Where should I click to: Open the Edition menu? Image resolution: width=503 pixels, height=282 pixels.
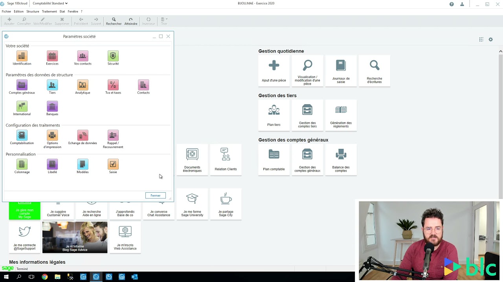pyautogui.click(x=18, y=11)
